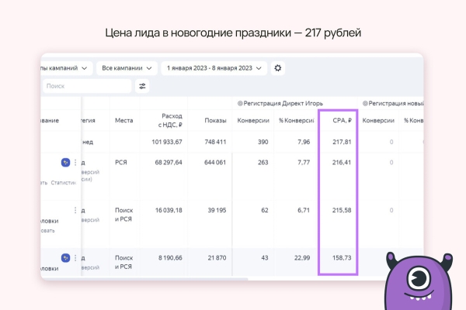Viewport: 466px width, 310px height.
Task: Open the three-dot menu in the РСЯ row
Action: (x=75, y=163)
